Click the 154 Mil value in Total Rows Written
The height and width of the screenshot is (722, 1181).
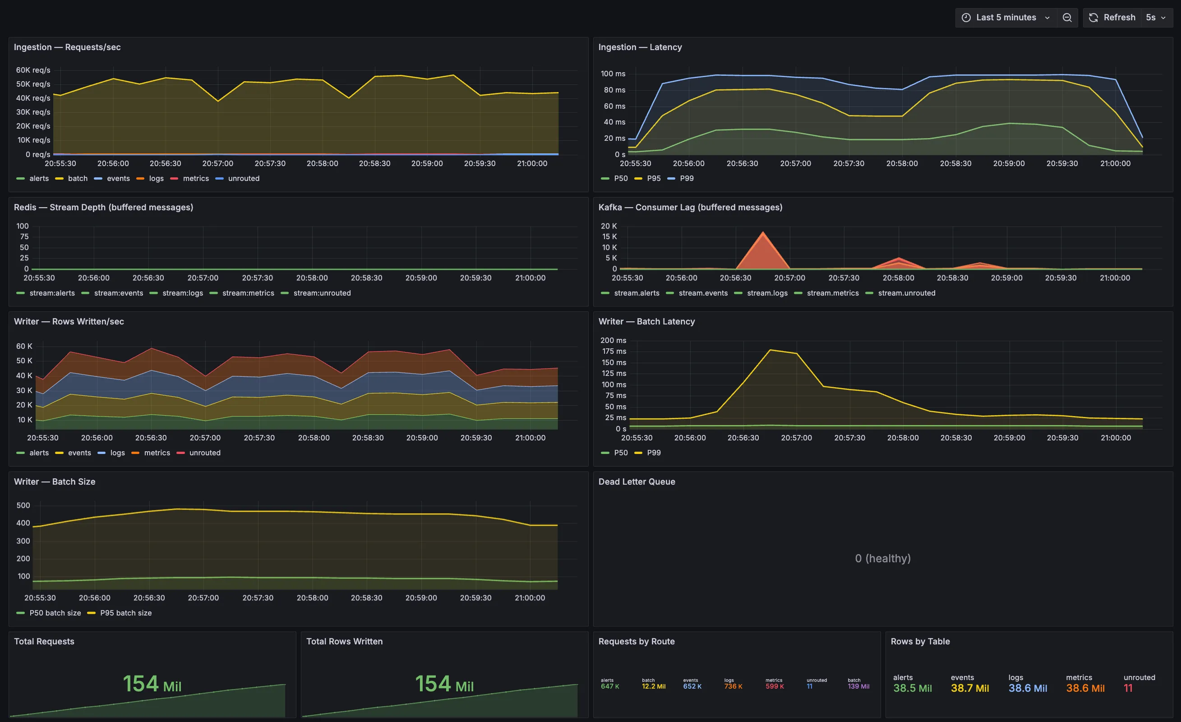pyautogui.click(x=444, y=684)
